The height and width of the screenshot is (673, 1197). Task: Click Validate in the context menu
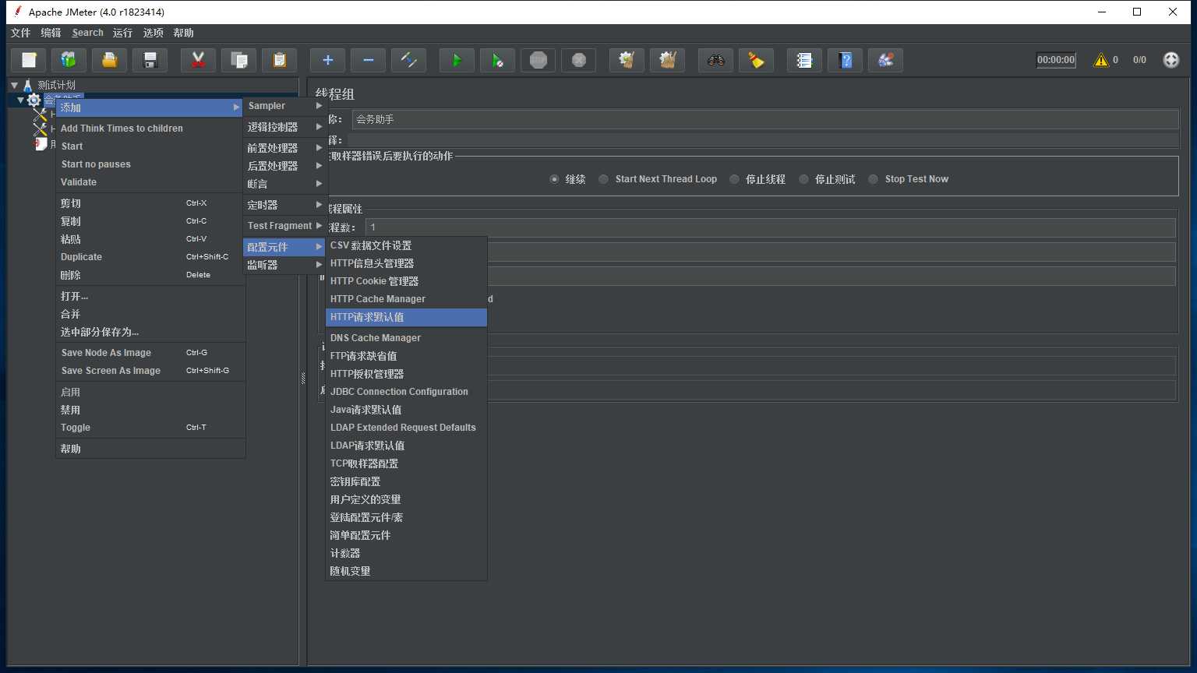point(150,182)
